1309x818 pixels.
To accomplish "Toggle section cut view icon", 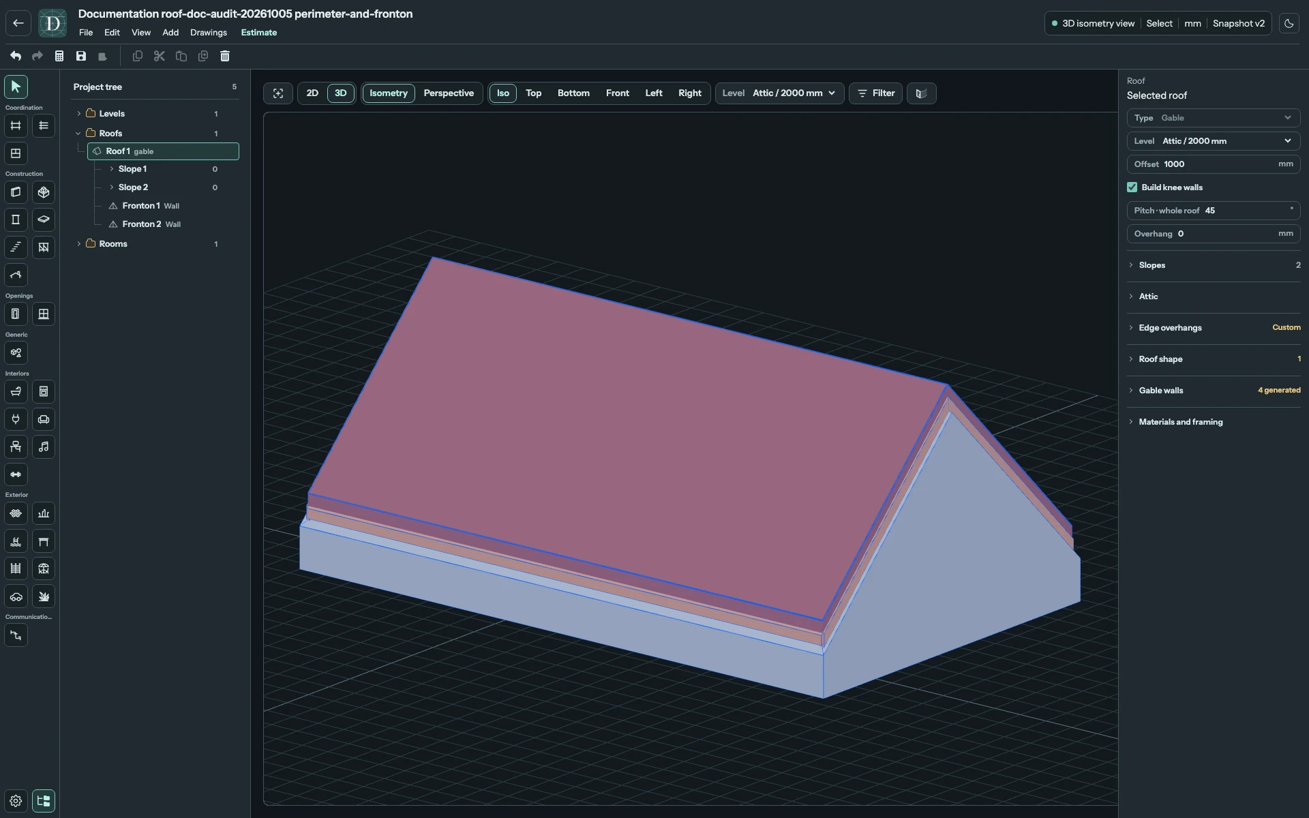I will click(922, 93).
